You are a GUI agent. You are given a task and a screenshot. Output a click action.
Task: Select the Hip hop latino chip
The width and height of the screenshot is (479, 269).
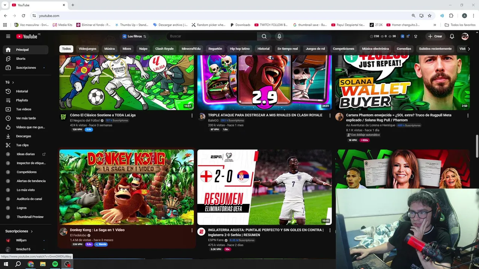click(x=239, y=49)
